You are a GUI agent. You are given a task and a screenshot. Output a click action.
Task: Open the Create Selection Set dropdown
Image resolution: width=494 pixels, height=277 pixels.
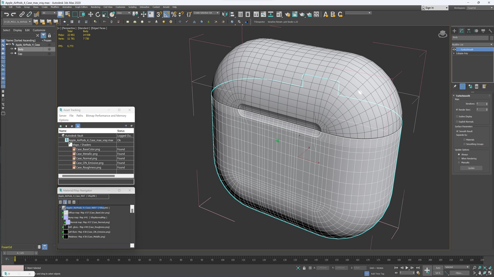[206, 13]
